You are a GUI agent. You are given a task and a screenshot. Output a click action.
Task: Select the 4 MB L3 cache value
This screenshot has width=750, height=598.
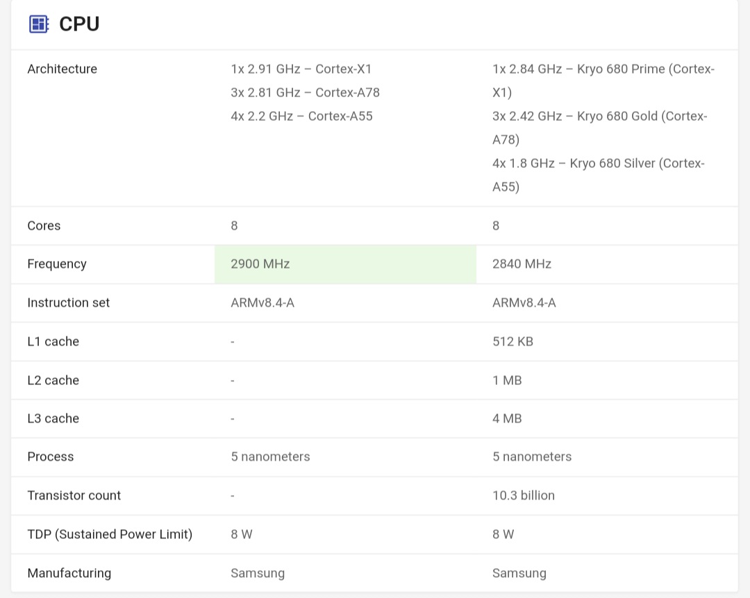507,418
